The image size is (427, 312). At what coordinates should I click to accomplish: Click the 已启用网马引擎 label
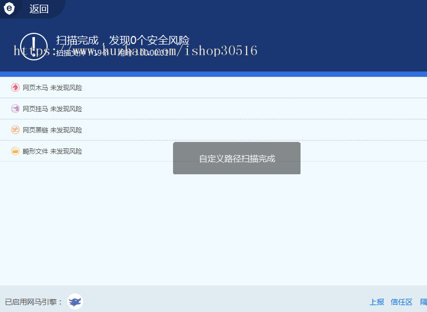[x=33, y=302]
